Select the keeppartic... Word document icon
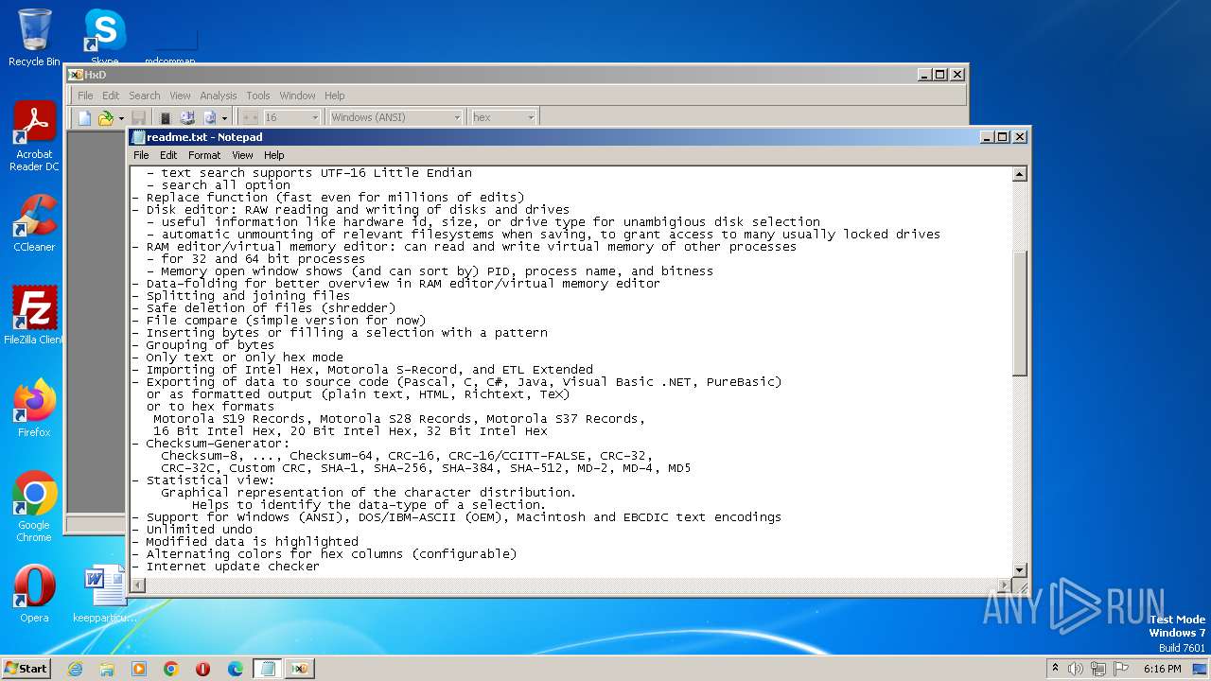Viewport: 1211px width, 681px height. [x=104, y=594]
